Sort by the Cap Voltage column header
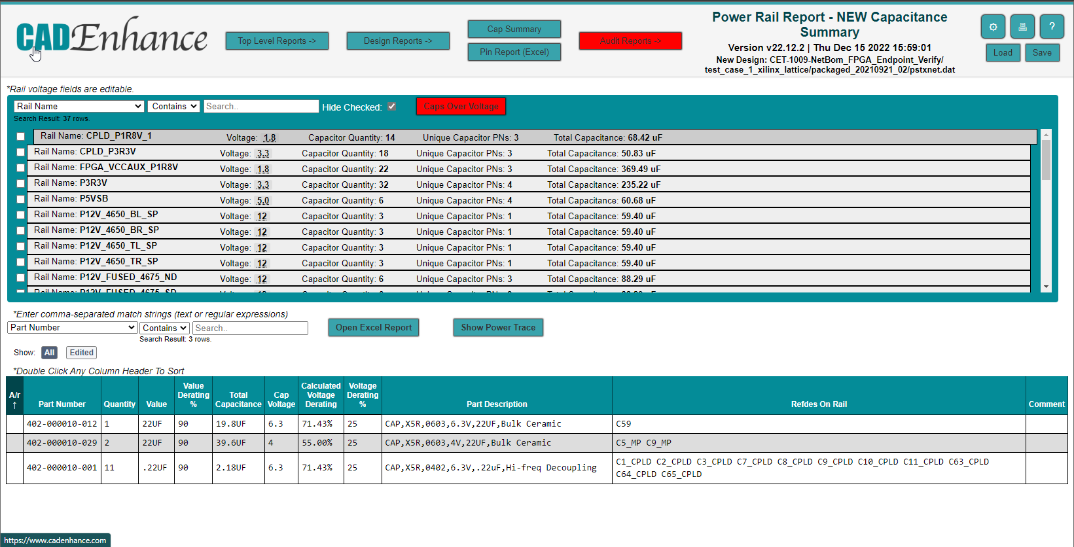Image resolution: width=1074 pixels, height=547 pixels. click(281, 395)
